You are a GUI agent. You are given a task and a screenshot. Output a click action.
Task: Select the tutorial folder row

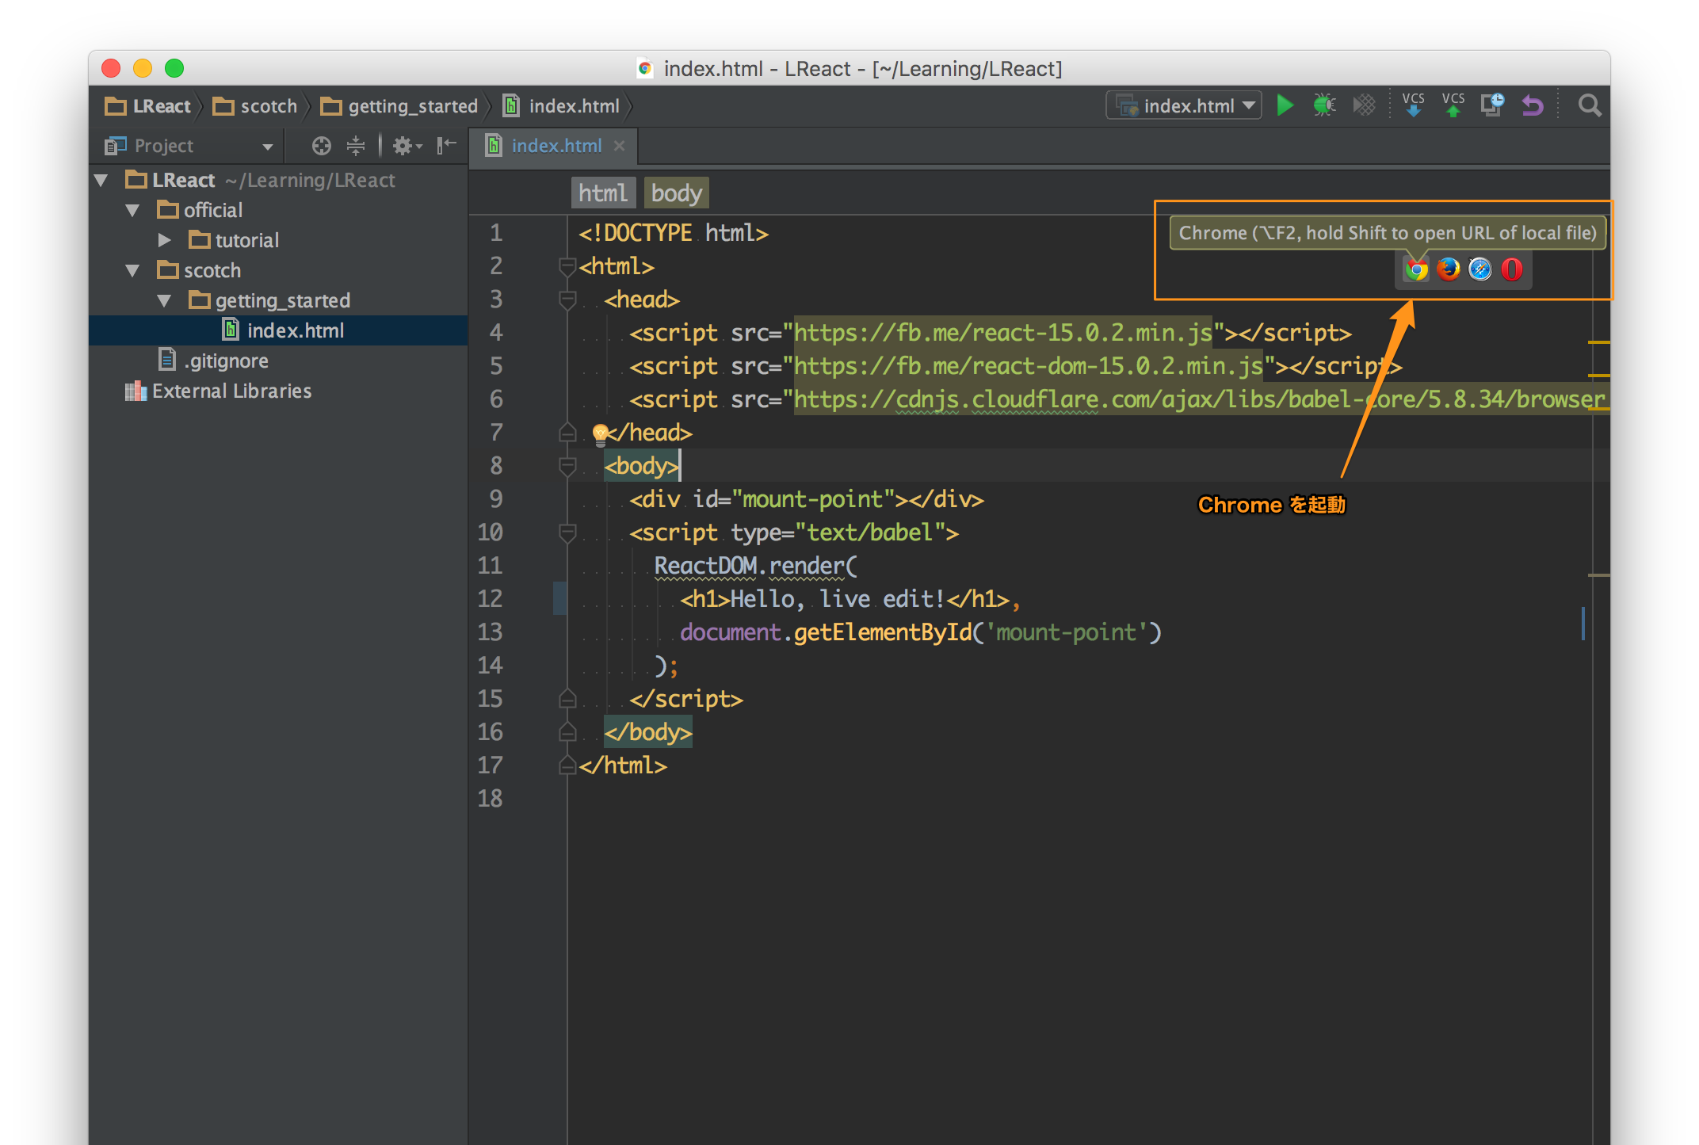[278, 240]
